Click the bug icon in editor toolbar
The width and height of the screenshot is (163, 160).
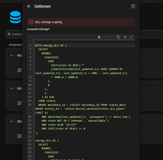click(99, 37)
